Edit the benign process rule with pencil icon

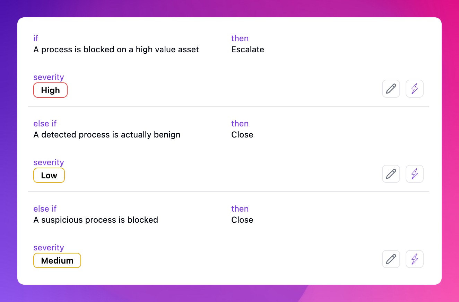click(x=391, y=174)
